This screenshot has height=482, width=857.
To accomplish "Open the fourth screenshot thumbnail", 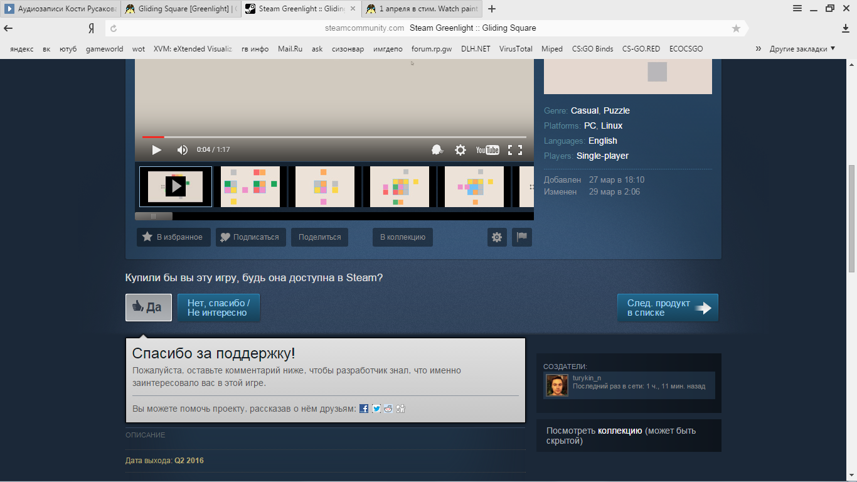I will [x=400, y=186].
